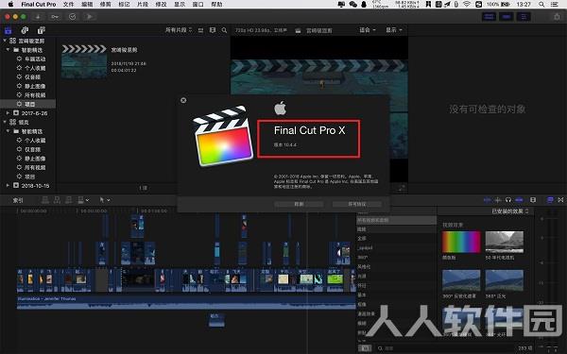
Task: Click the Import Media arrow button
Action: (38, 17)
